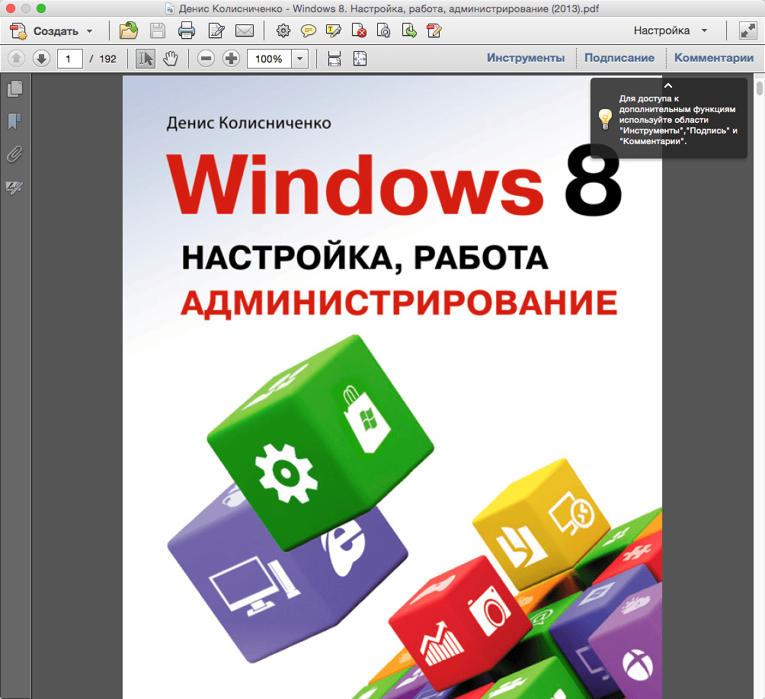Send the file by email envelope icon
This screenshot has width=765, height=699.
245,30
